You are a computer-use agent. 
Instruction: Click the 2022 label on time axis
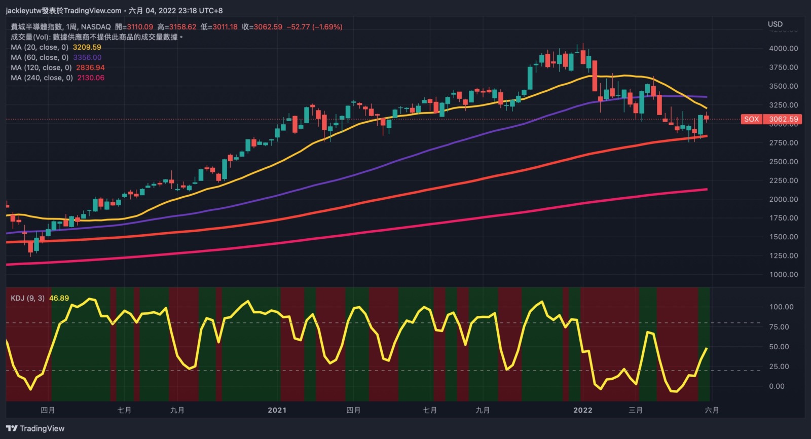[x=582, y=410]
